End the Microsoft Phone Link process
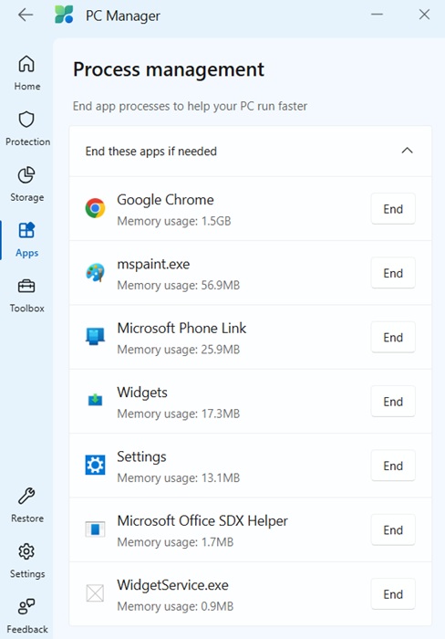Screen dimensions: 445x639 tap(393, 337)
